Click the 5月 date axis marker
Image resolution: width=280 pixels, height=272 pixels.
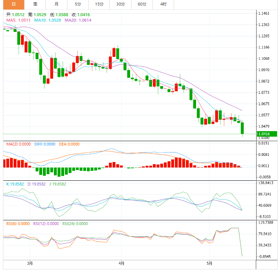pos(209,264)
